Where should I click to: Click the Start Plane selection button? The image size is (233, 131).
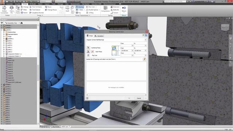88,52
